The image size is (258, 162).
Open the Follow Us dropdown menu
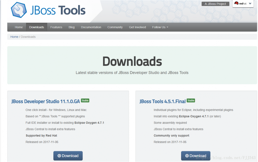point(160,27)
